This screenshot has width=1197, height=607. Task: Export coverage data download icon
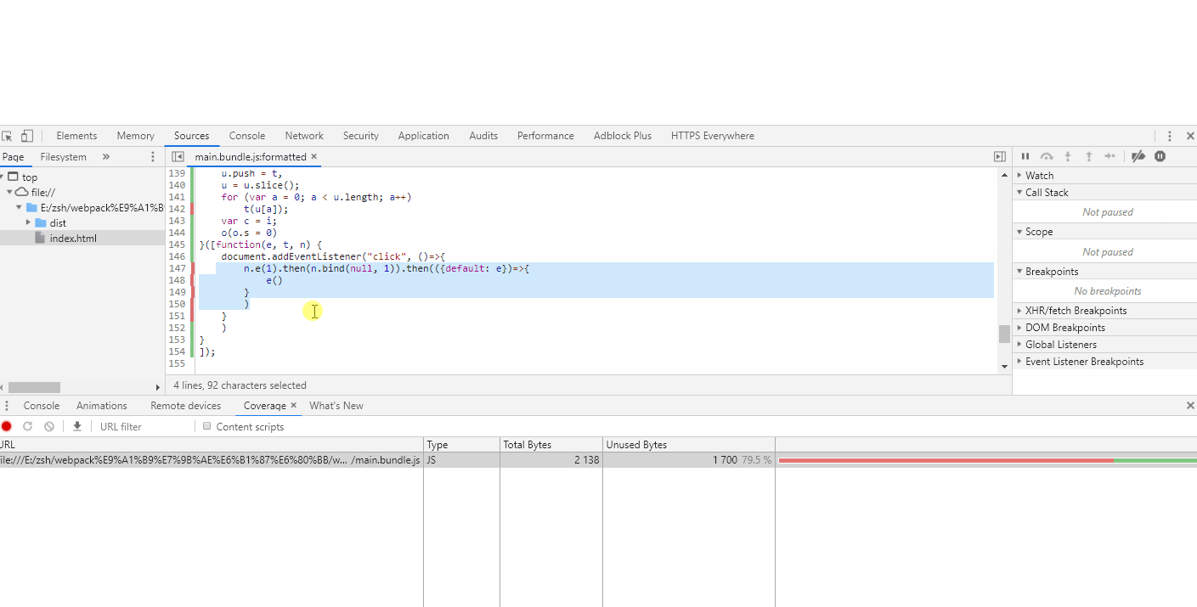pos(77,427)
